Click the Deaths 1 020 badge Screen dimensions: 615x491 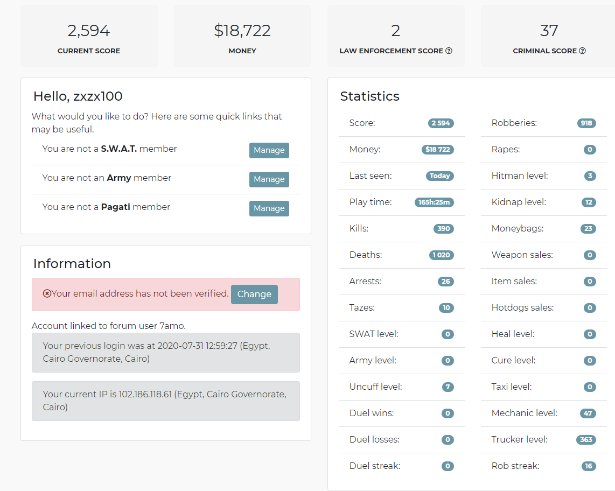click(x=442, y=255)
